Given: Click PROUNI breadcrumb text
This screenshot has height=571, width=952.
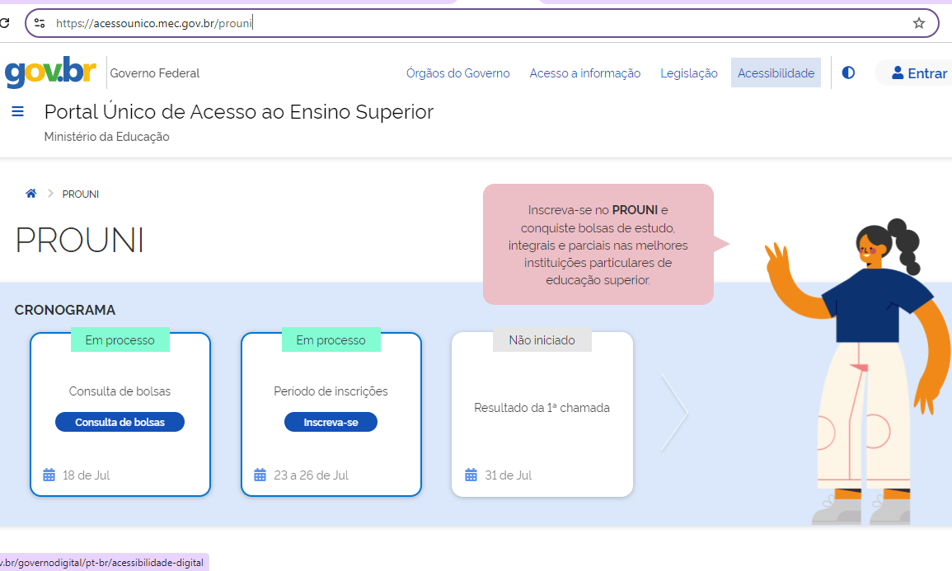Looking at the screenshot, I should (x=81, y=194).
